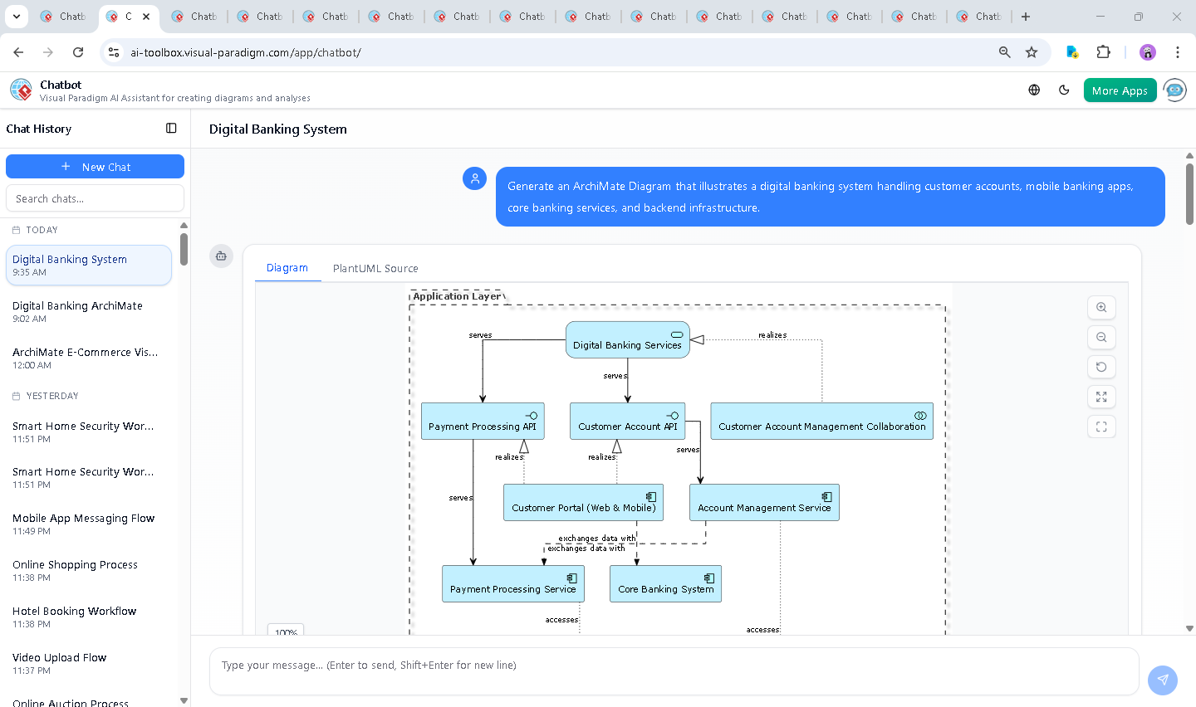Open the language globe icon in the header
Viewport: 1196px width, 707px height.
[x=1033, y=90]
